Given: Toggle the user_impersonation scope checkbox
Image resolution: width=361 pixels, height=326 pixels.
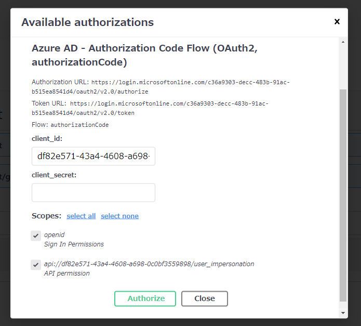Looking at the screenshot, I should coord(36,265).
